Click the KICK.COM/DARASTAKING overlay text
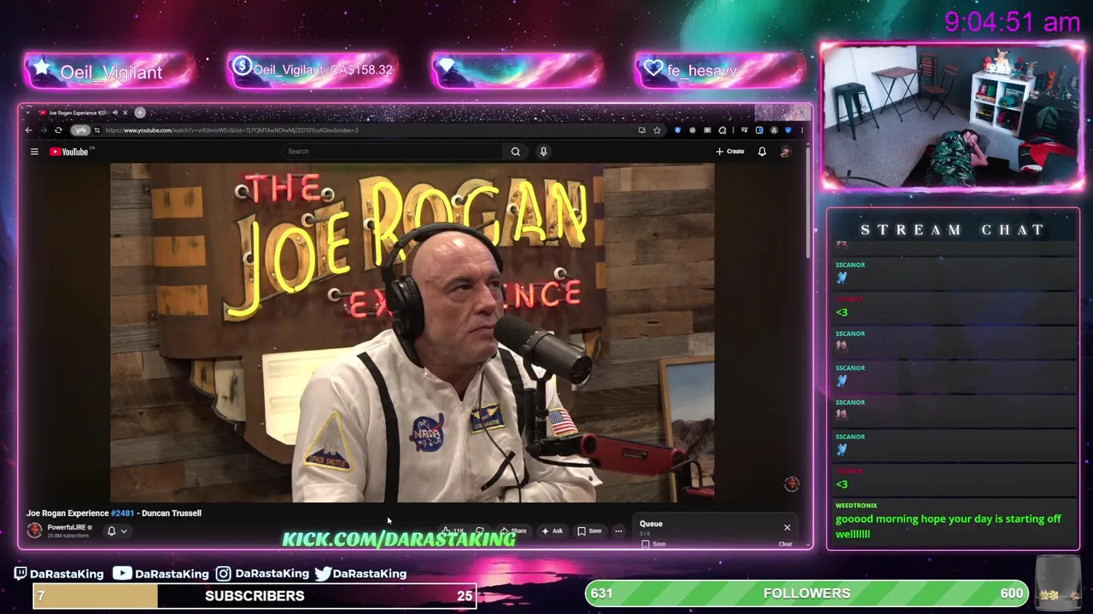This screenshot has height=614, width=1093. pyautogui.click(x=399, y=539)
